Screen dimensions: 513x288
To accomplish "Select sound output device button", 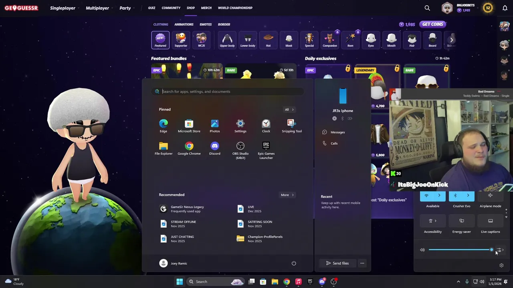I will (x=500, y=250).
